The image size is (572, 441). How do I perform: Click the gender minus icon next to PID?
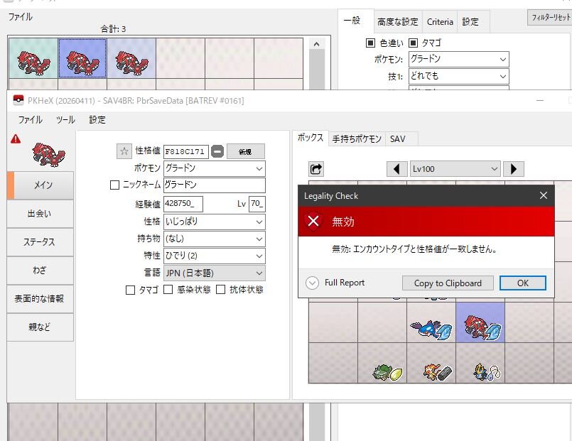coord(217,151)
